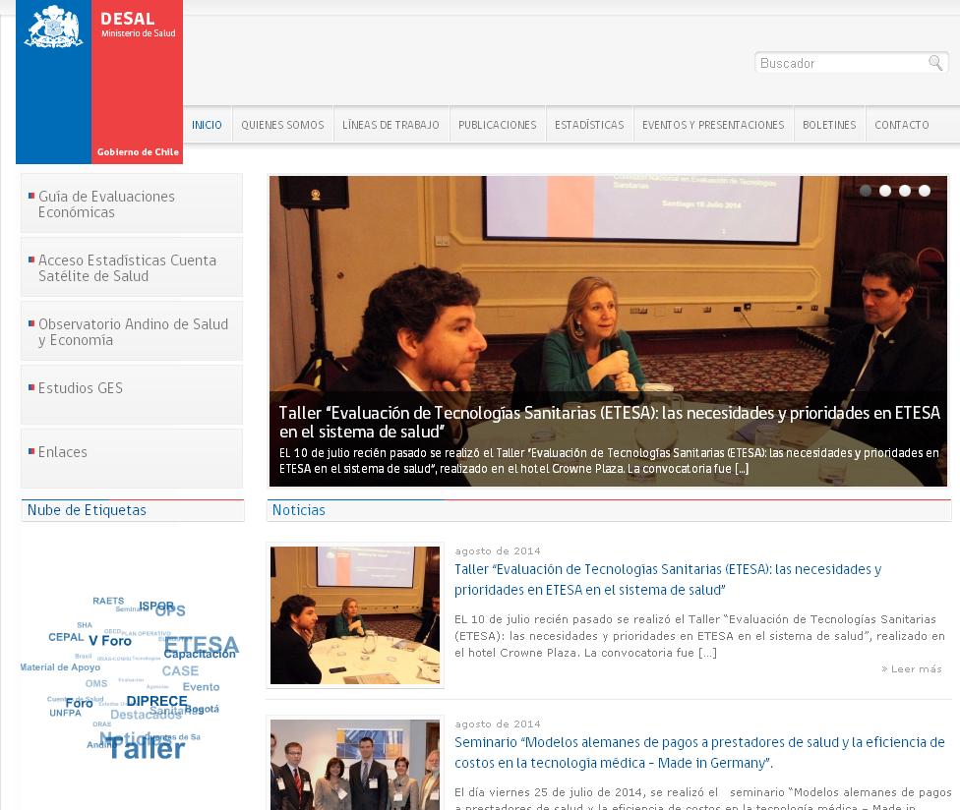This screenshot has height=810, width=960.
Task: Click the ETESA tag in the cloud
Action: coord(201,644)
